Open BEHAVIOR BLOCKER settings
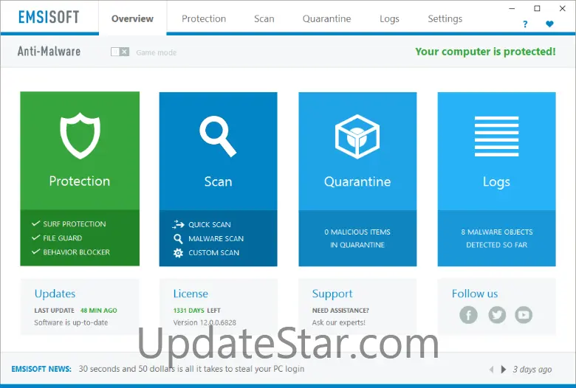 point(76,252)
